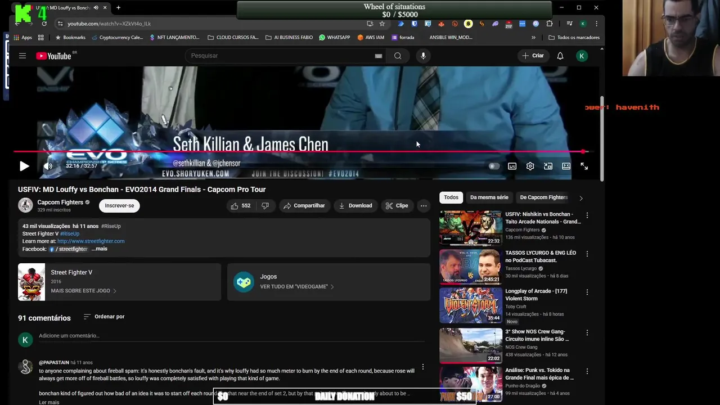Expand description with ...mais
Viewport: 720px width, 405px height.
point(99,249)
